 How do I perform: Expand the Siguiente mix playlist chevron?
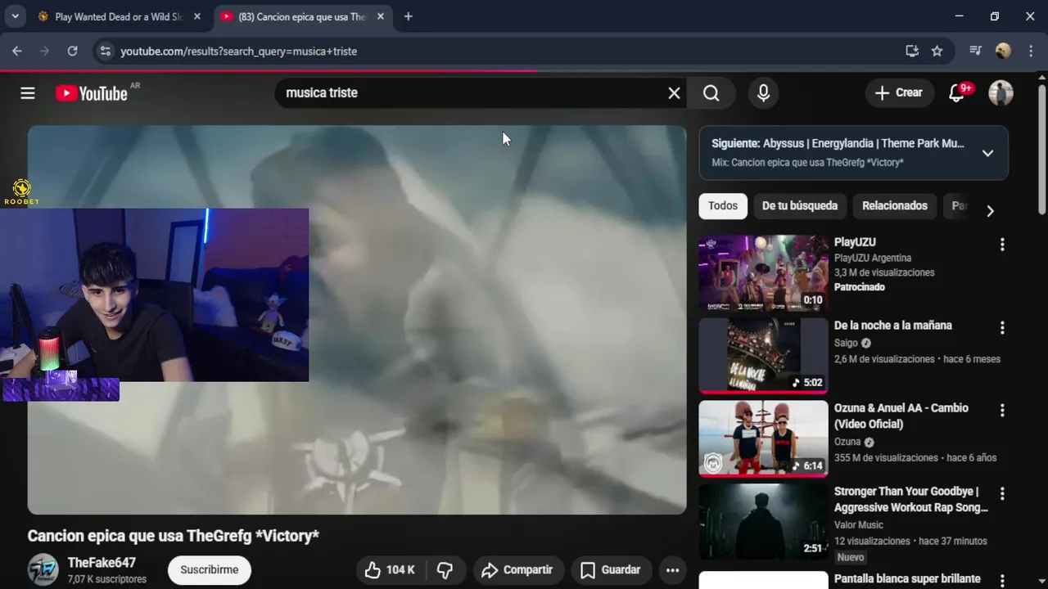pos(987,153)
